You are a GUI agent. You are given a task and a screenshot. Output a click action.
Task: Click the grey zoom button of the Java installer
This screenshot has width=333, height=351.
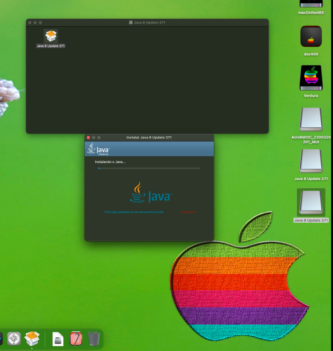coord(99,138)
